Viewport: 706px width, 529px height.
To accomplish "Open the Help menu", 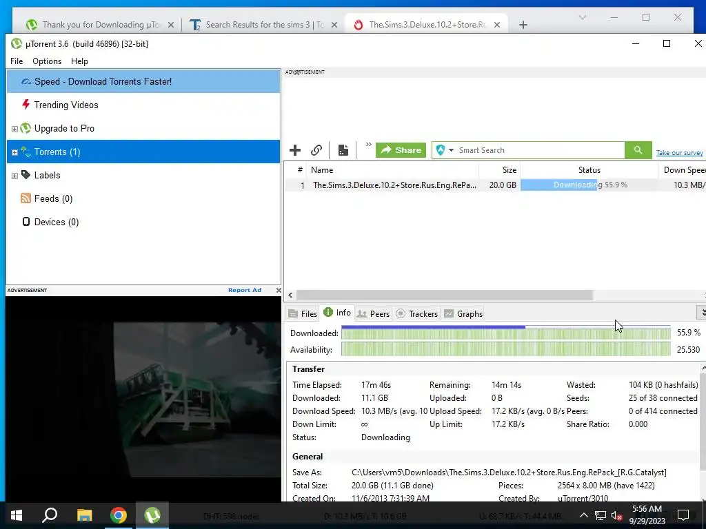I will pyautogui.click(x=79, y=61).
